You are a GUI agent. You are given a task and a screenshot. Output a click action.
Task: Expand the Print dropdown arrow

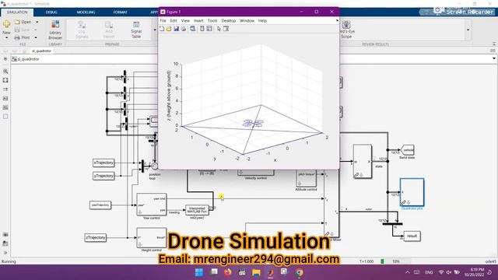(36, 37)
